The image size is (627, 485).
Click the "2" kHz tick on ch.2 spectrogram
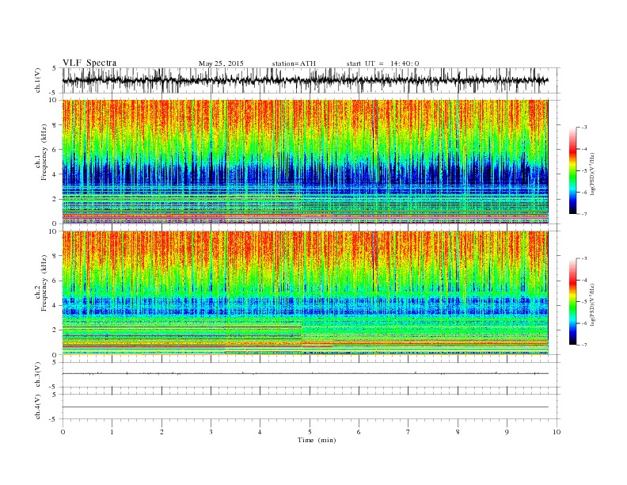[55, 330]
